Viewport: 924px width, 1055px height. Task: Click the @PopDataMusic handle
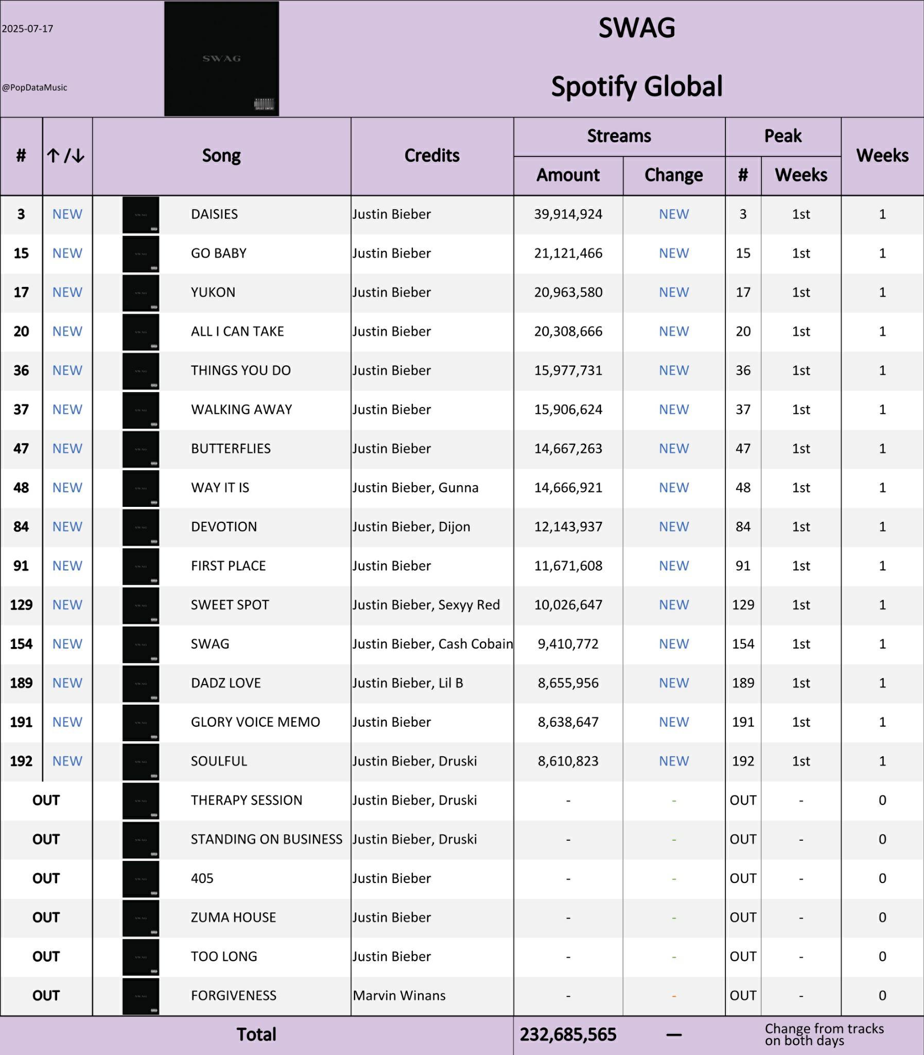tap(34, 88)
